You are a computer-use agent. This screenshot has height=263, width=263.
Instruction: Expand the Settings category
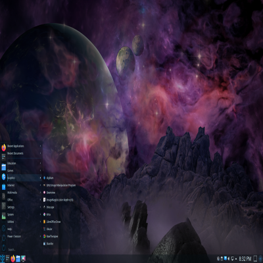(x=24, y=207)
